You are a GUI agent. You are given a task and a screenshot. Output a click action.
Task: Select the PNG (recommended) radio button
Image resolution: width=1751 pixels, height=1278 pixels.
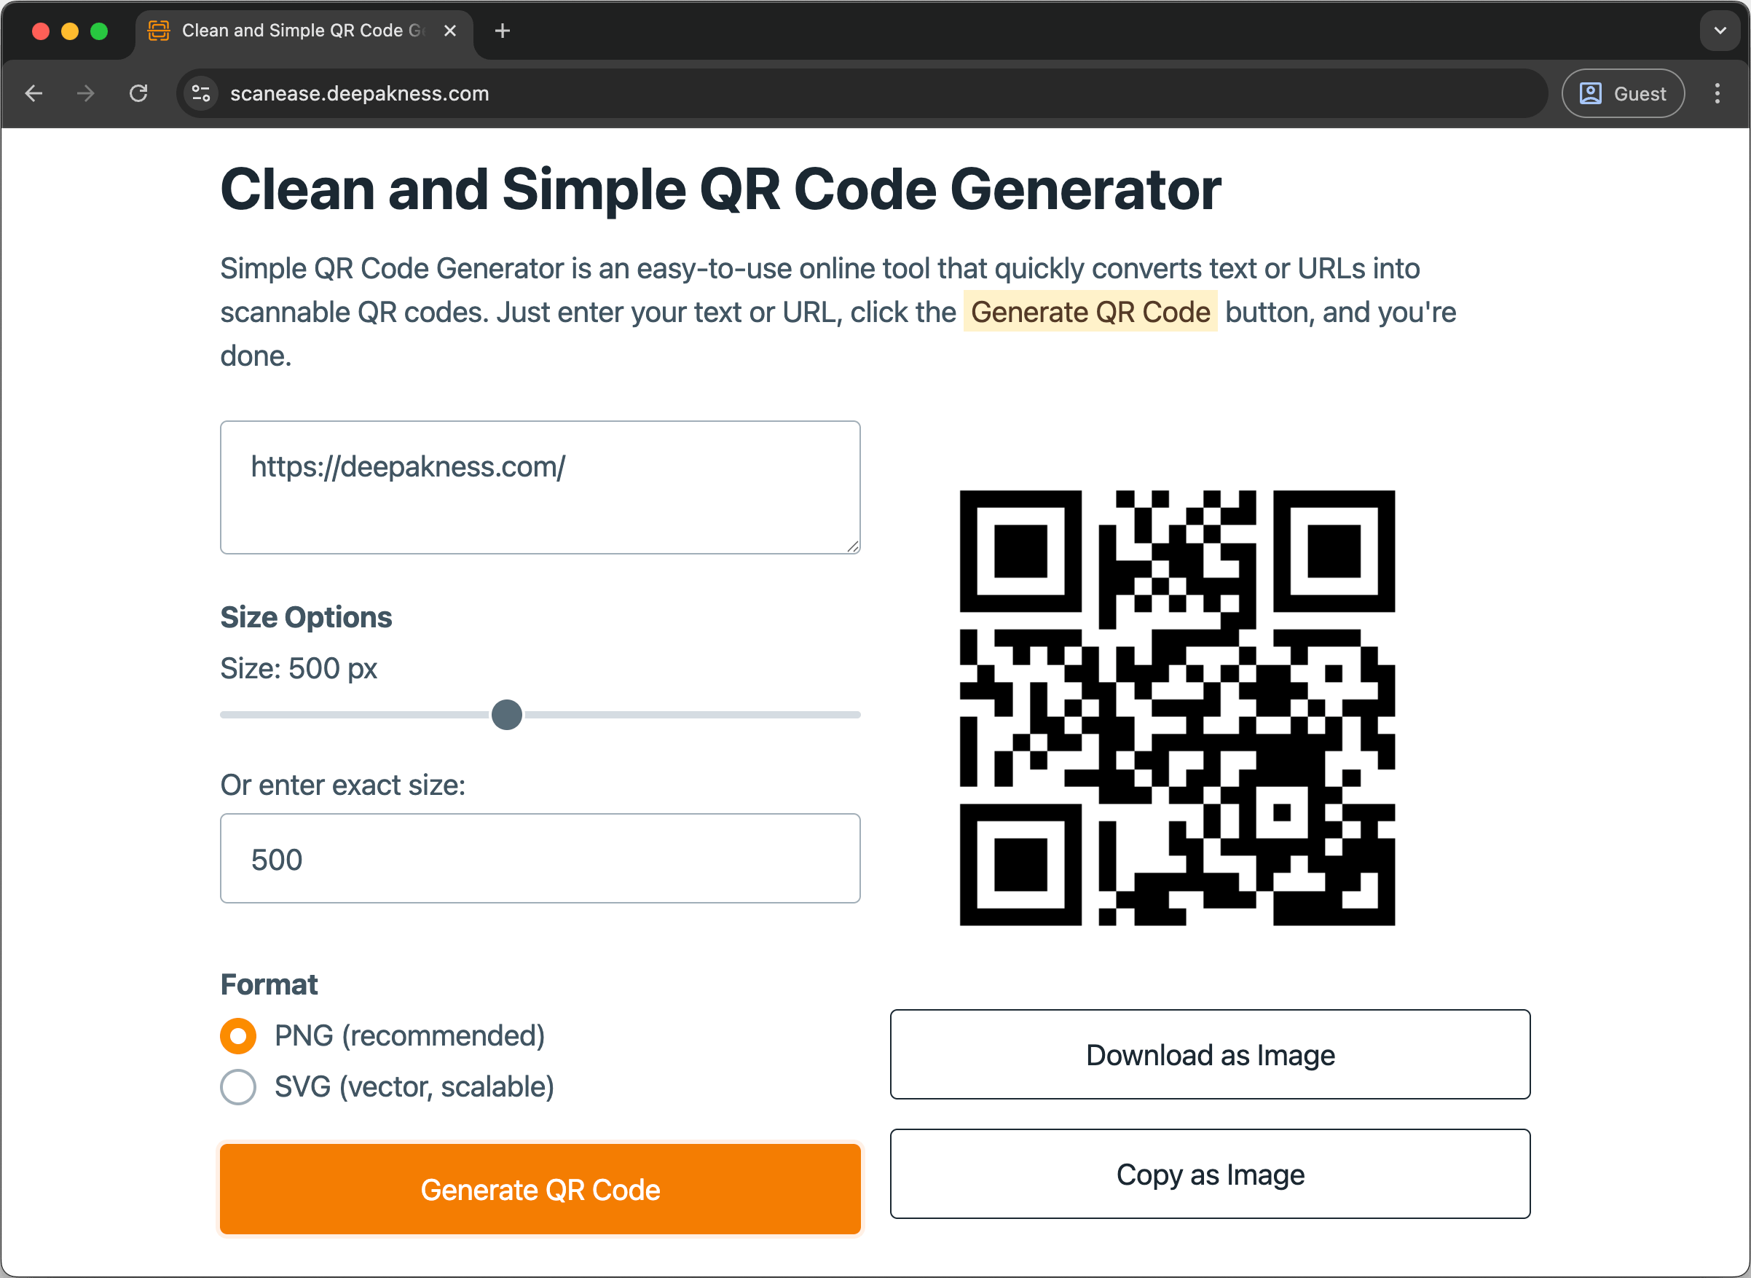238,1036
